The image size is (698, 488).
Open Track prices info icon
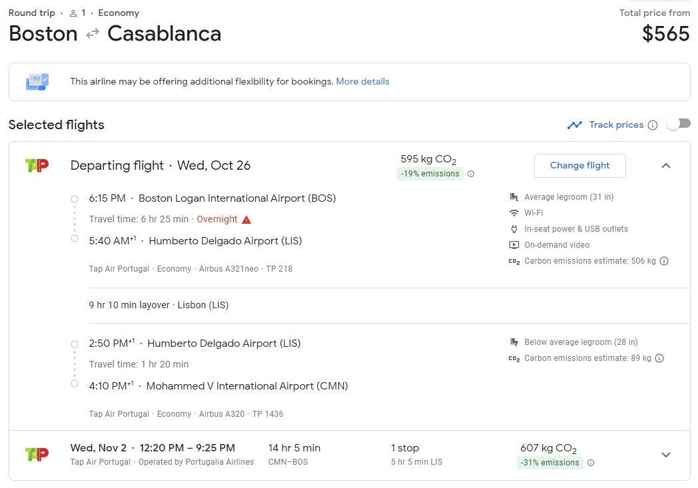[653, 125]
